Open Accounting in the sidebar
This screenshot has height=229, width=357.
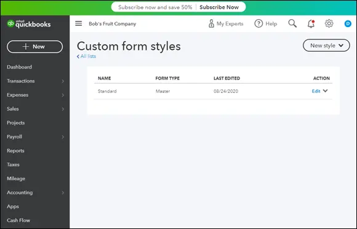click(x=20, y=193)
